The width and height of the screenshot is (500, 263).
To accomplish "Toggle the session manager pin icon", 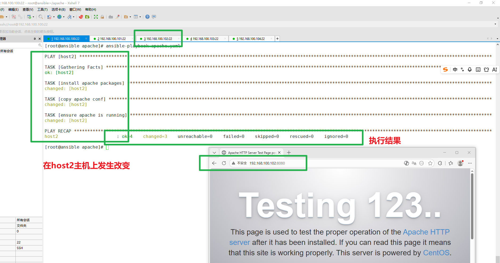I will pyautogui.click(x=35, y=39).
